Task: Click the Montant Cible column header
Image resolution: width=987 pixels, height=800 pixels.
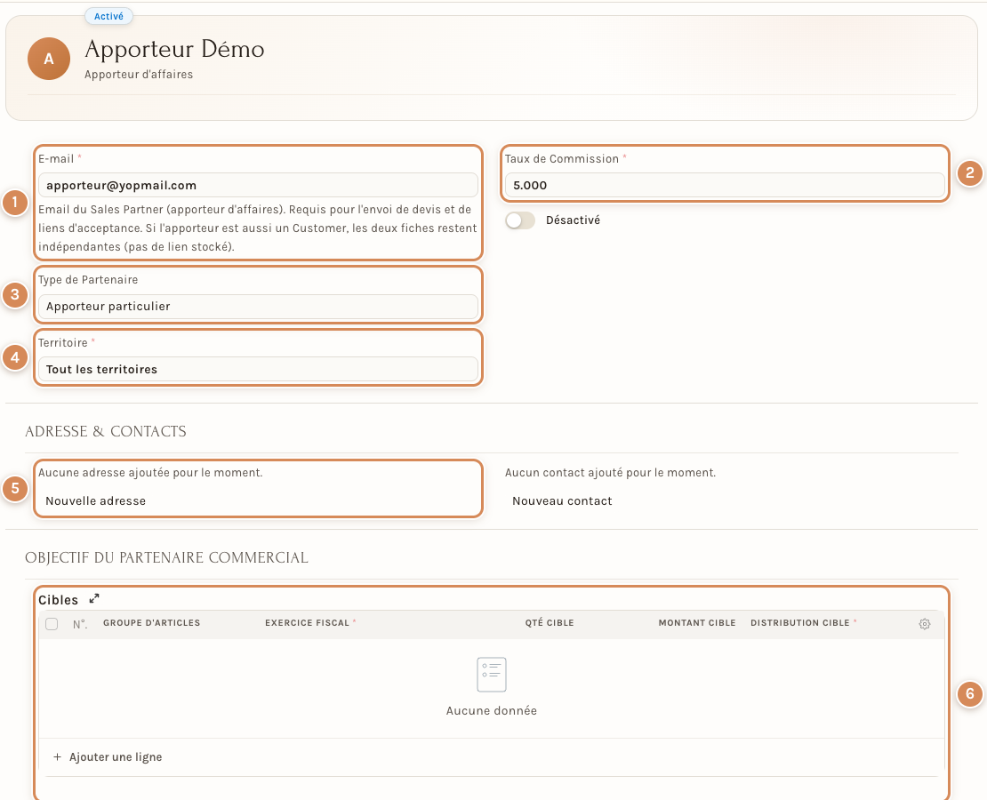Action: coord(697,622)
